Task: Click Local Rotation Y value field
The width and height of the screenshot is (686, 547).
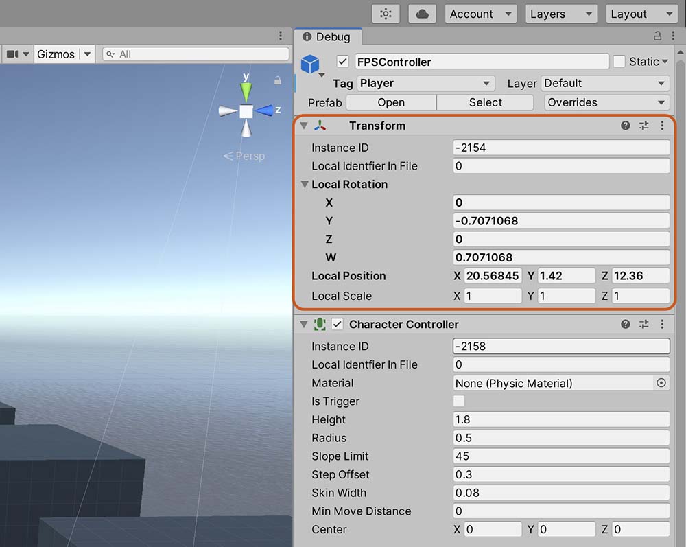Action: (561, 220)
